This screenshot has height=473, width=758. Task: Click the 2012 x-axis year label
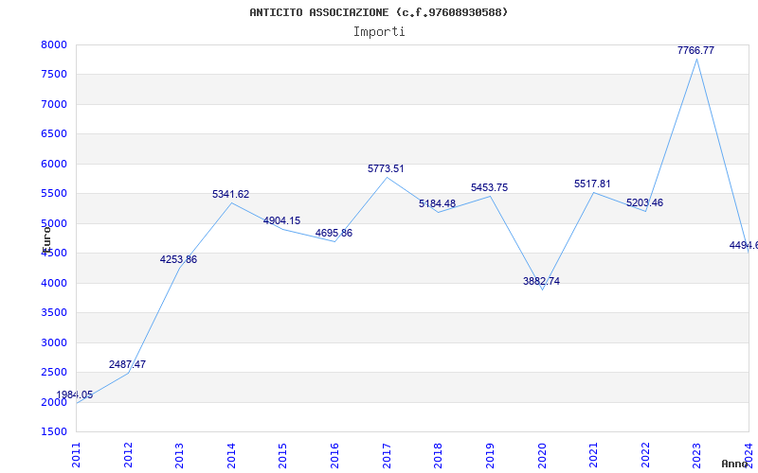click(128, 455)
